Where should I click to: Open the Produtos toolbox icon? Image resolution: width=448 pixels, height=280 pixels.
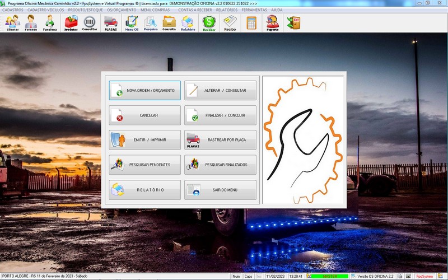coord(71,23)
